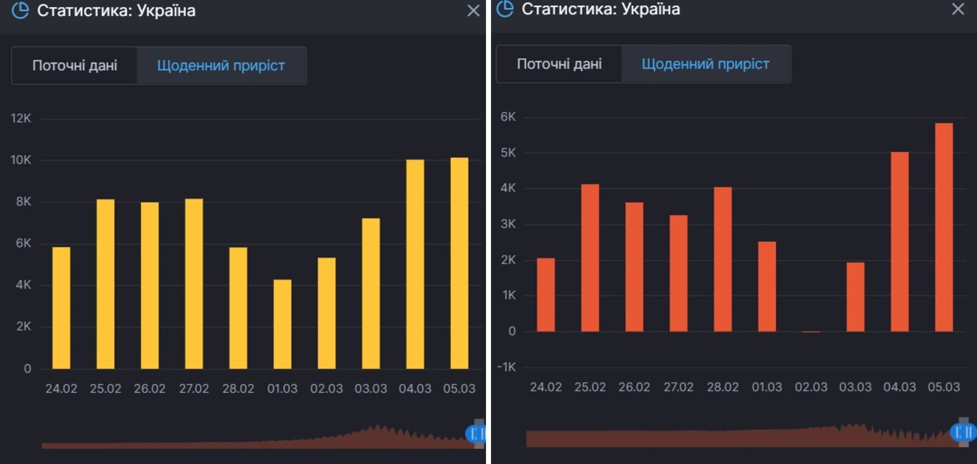The width and height of the screenshot is (977, 464).
Task: Click the yellow bar for 25.02
Action: pos(105,284)
